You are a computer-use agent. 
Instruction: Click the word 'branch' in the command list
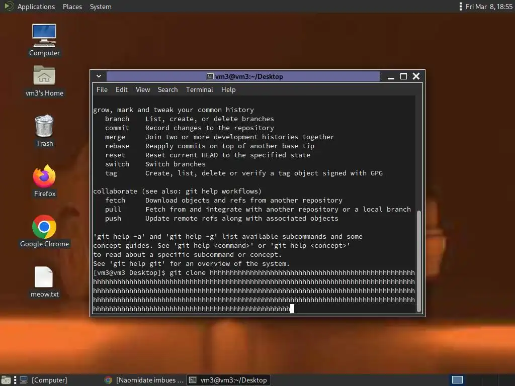[x=117, y=119]
